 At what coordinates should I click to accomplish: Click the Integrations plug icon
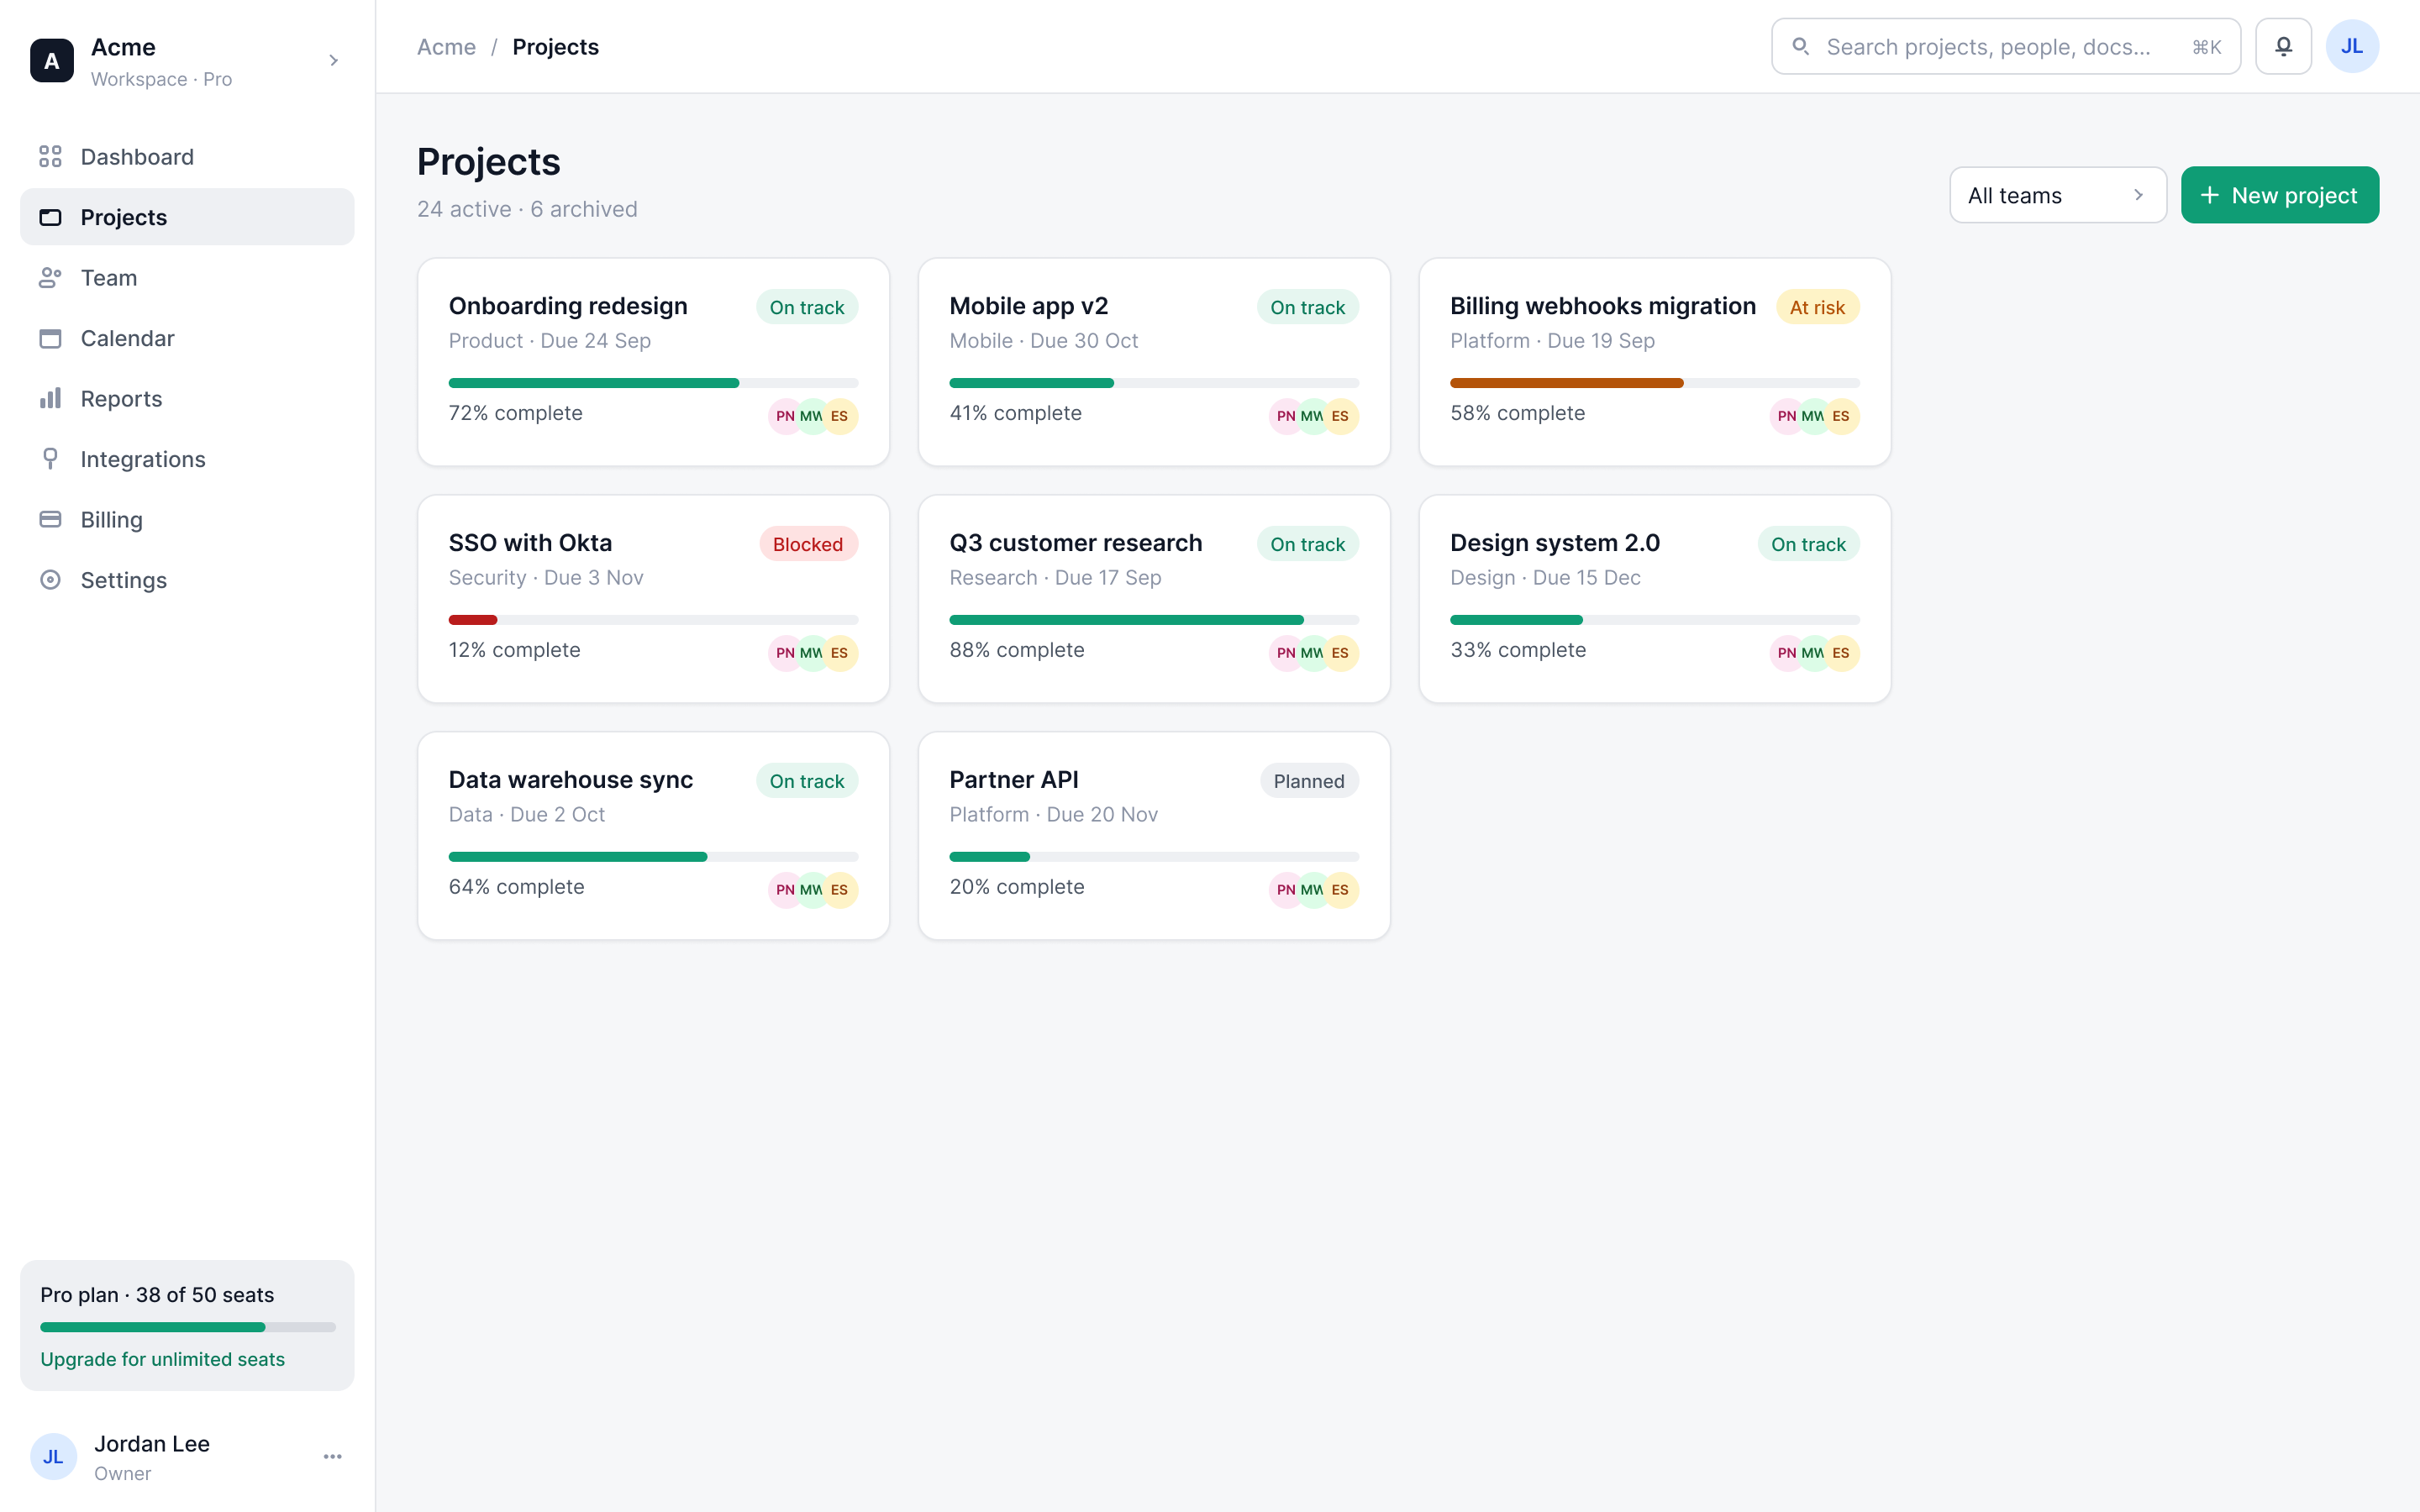pyautogui.click(x=50, y=459)
